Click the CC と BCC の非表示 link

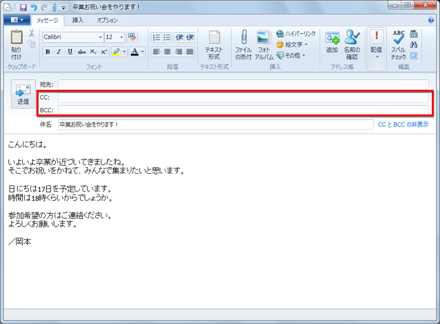click(403, 124)
